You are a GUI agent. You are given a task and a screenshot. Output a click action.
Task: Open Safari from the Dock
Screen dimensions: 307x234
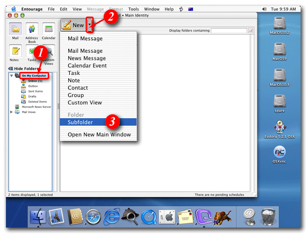[x=93, y=216]
